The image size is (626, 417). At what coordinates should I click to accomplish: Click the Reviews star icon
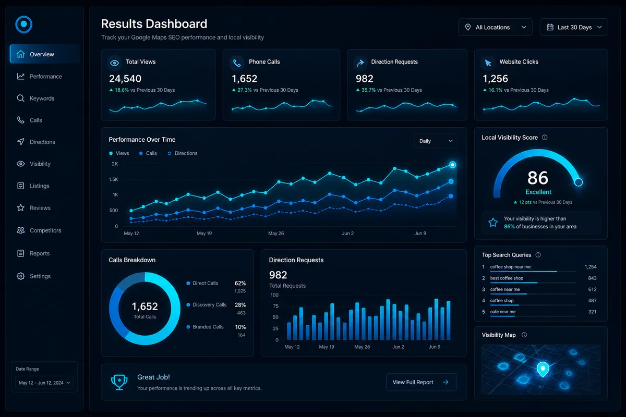(x=21, y=207)
